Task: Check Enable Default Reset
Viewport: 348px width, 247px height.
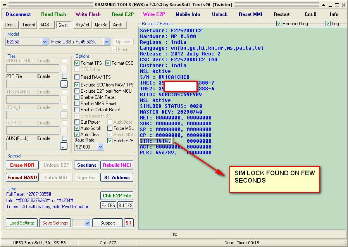Action: coord(77,110)
